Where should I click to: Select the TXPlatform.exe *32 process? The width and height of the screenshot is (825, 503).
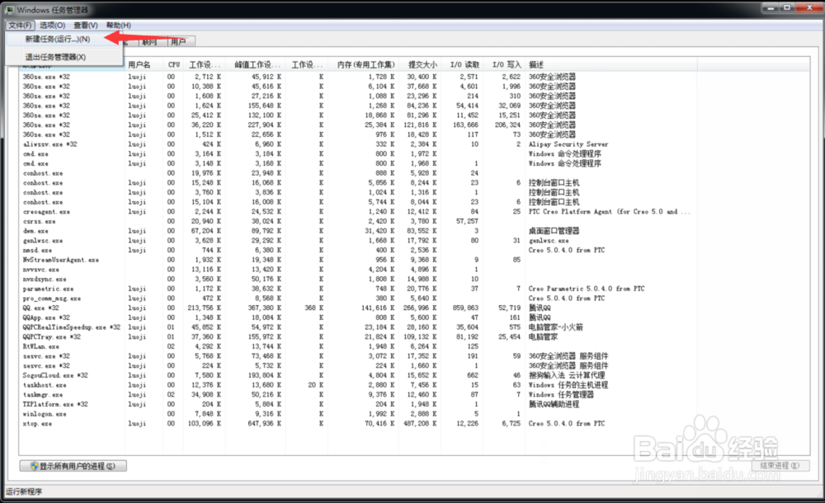(x=55, y=405)
